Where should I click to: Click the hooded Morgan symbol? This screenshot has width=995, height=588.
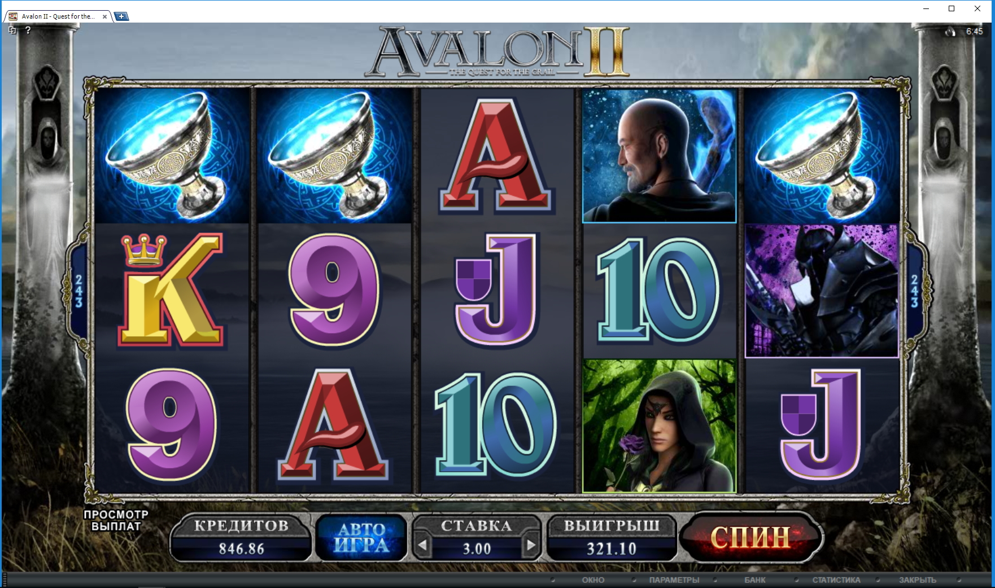(659, 425)
